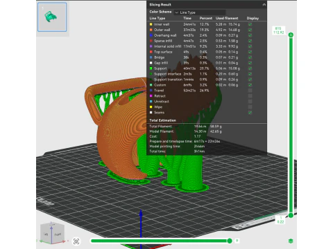Collapse the Slicing Result panel
Image resolution: width=333 pixels, height=249 pixels.
pyautogui.click(x=264, y=5)
